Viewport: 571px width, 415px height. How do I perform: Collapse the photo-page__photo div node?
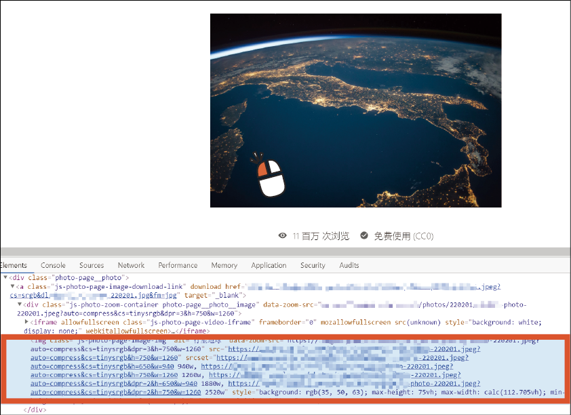(5, 278)
